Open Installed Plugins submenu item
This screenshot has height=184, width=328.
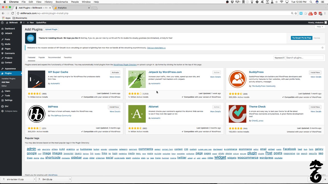8,79
